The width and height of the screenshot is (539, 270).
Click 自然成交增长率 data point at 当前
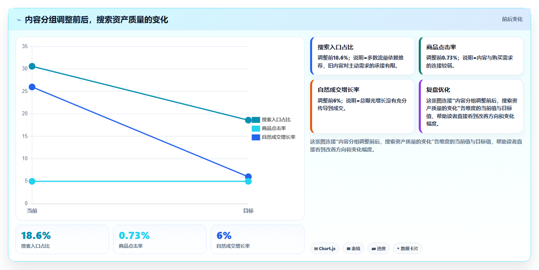click(x=32, y=87)
